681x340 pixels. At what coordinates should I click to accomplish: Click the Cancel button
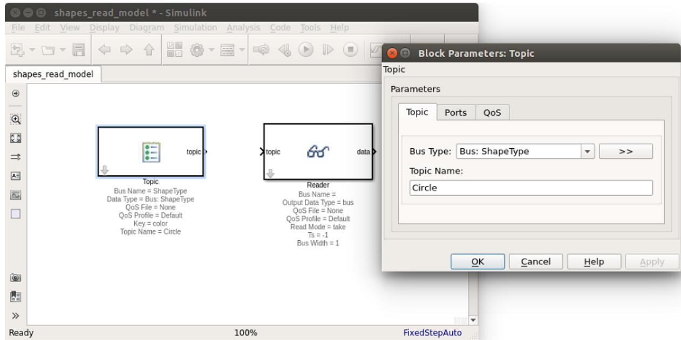536,262
